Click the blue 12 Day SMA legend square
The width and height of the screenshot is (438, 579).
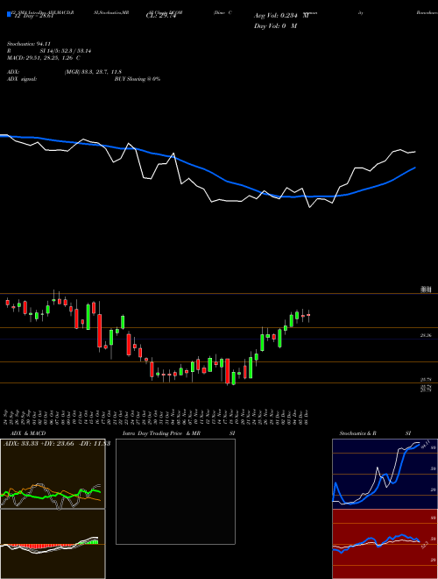pyautogui.click(x=9, y=14)
